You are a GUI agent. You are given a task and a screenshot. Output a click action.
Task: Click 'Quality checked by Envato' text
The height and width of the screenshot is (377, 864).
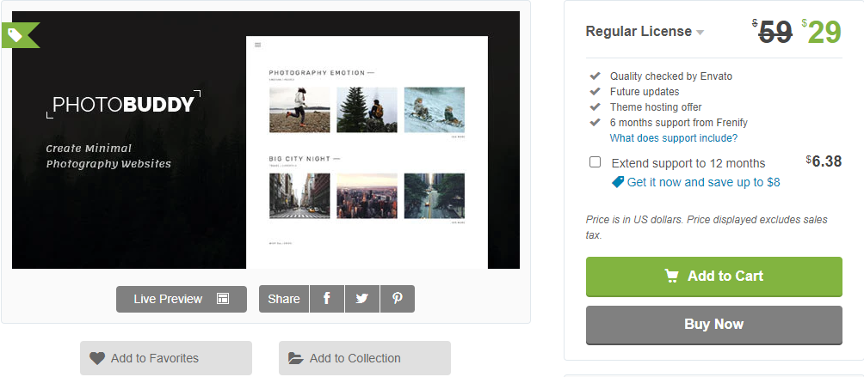tap(671, 76)
